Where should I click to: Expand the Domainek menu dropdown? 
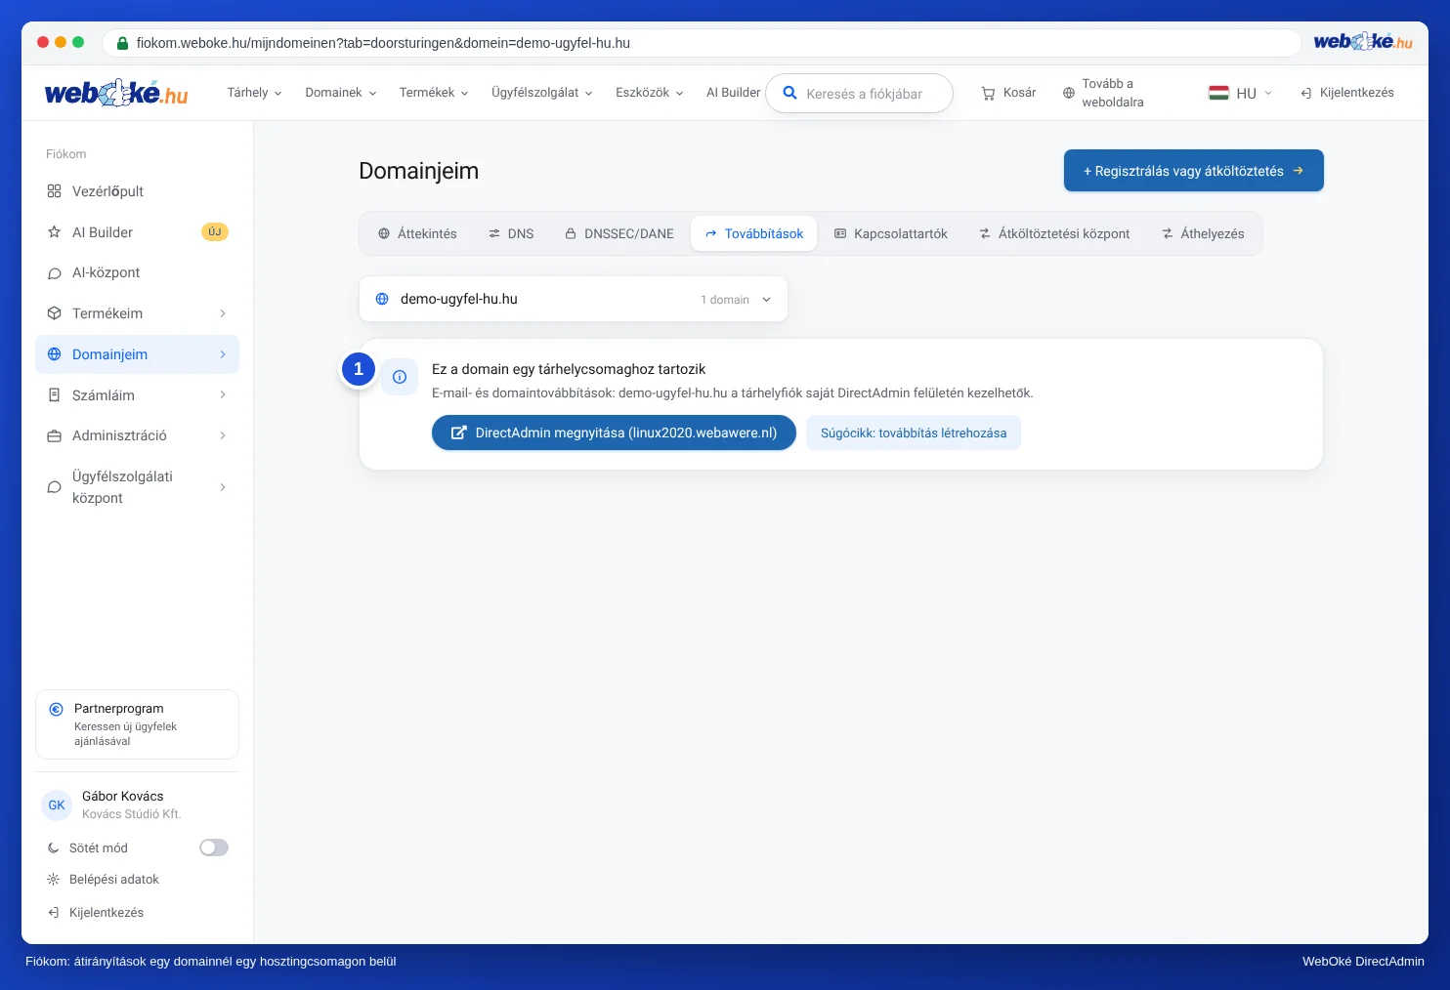pos(341,93)
